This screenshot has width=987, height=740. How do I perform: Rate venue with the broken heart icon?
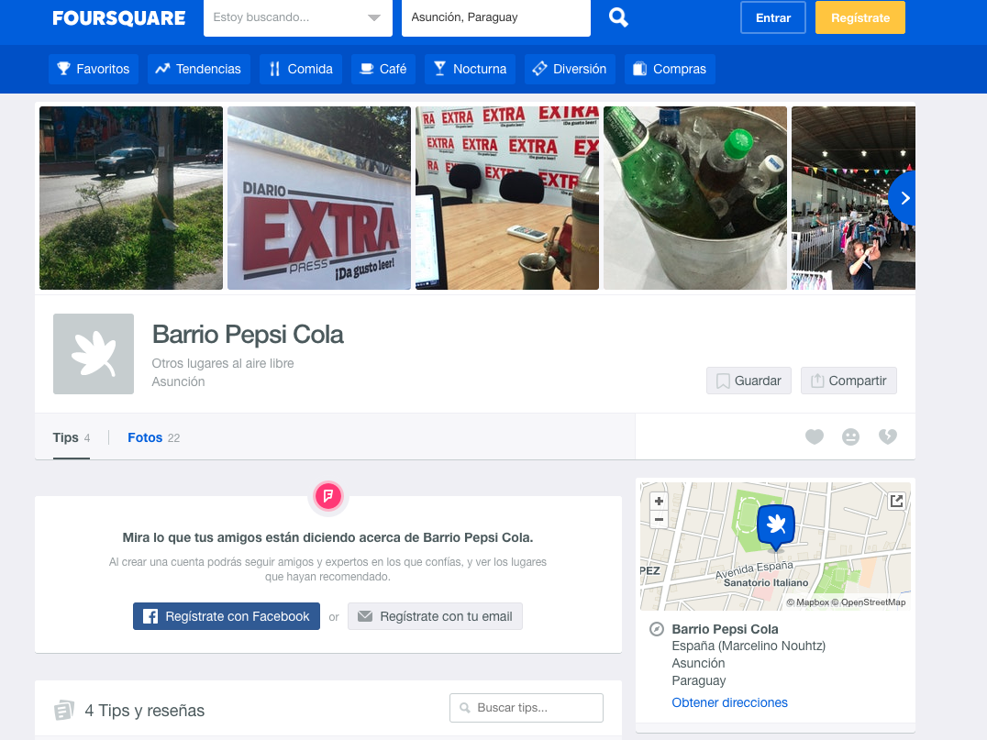(x=888, y=436)
